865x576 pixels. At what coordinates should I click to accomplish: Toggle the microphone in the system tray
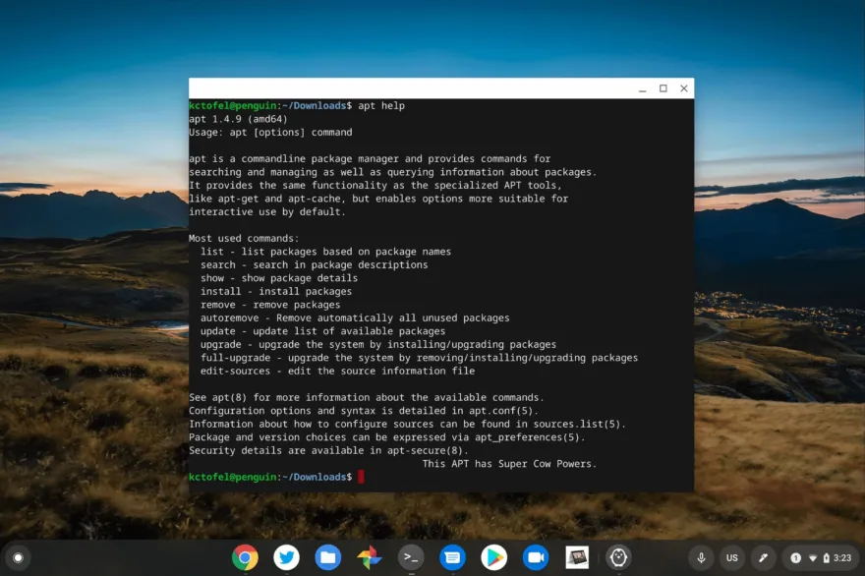click(701, 557)
